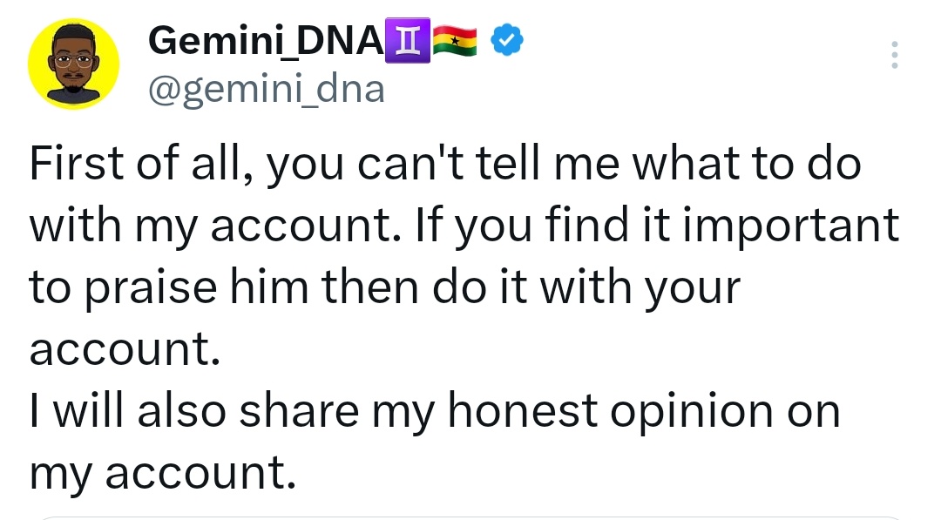Click the blue verified checkmark badge
941x520 pixels.
(x=507, y=41)
